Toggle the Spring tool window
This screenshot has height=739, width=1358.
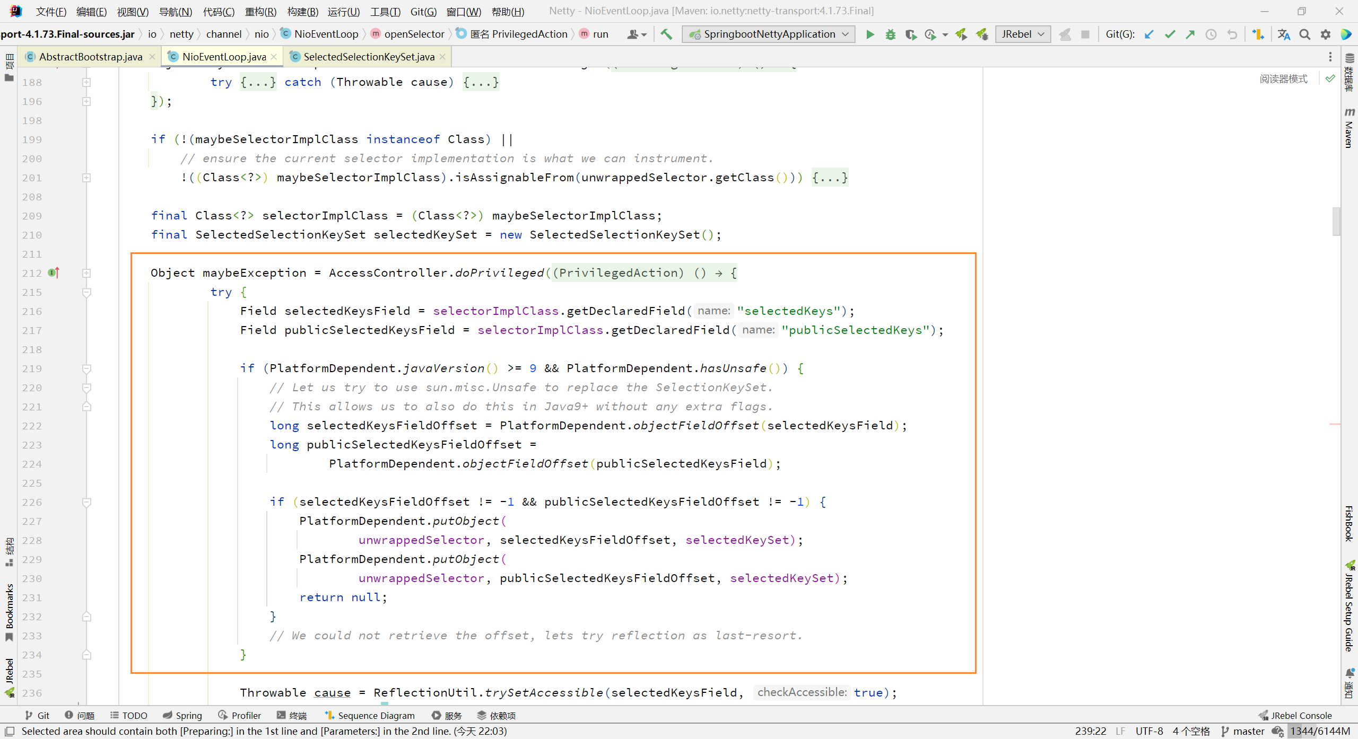coord(182,715)
